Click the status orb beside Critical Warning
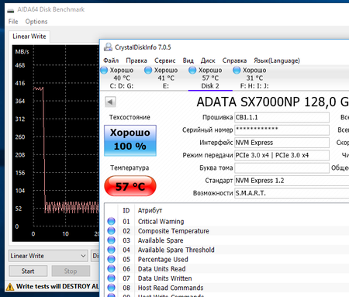Screen dimensions: 349x297 click(x=111, y=221)
